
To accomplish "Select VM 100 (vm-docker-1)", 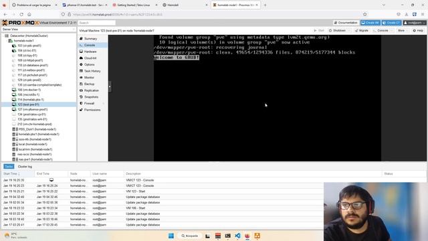I will 29,90.
